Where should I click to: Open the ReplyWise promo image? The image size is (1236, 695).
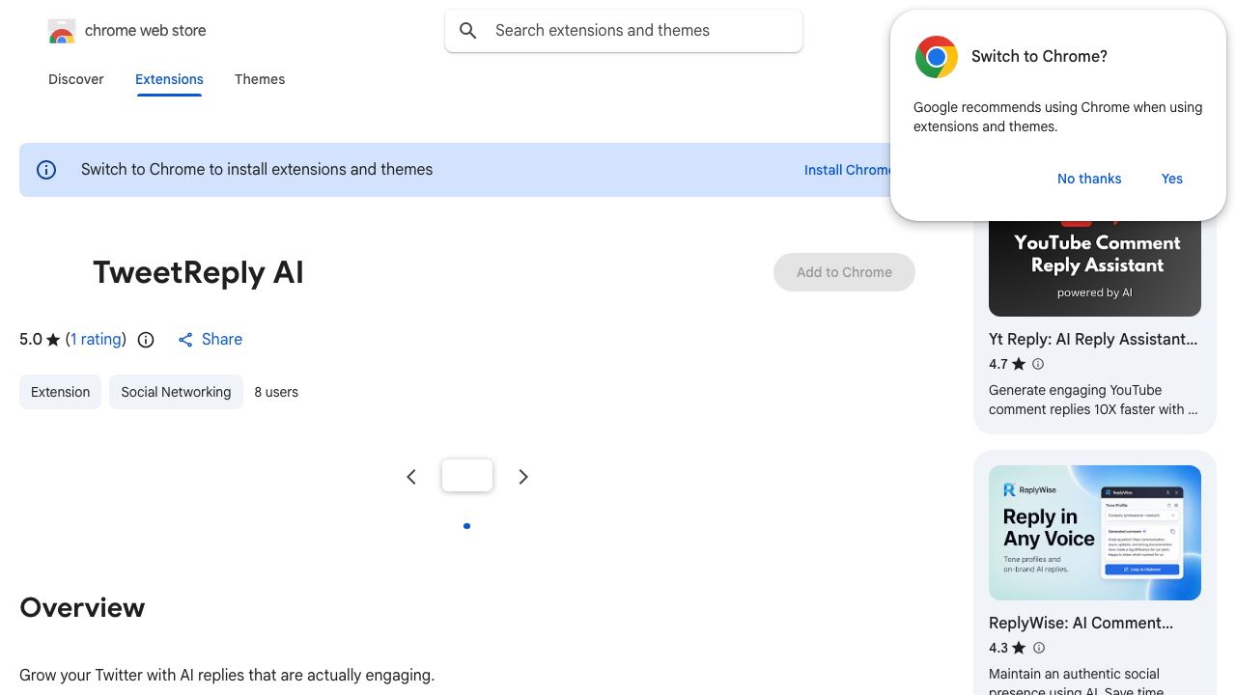pyautogui.click(x=1095, y=533)
